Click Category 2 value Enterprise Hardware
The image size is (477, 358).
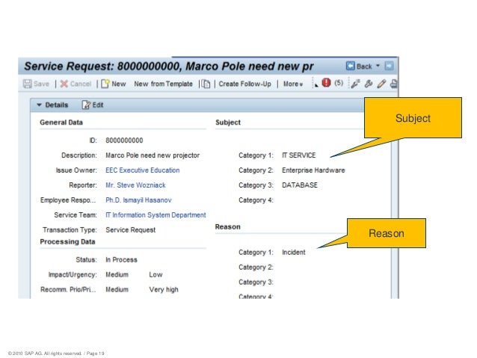[x=313, y=170]
